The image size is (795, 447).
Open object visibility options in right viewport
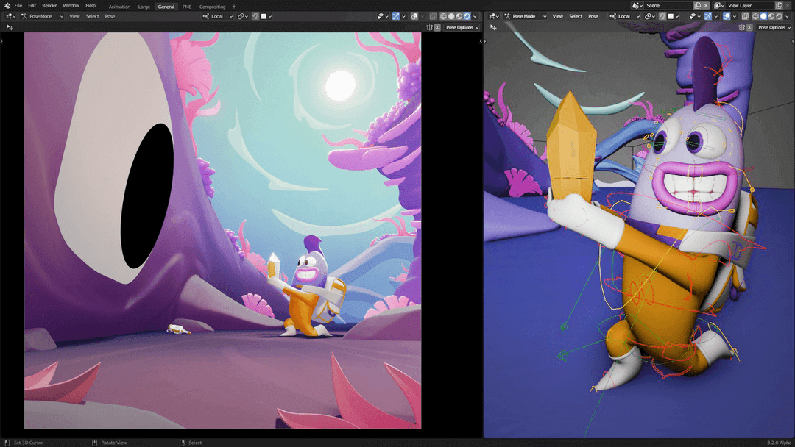tap(694, 16)
